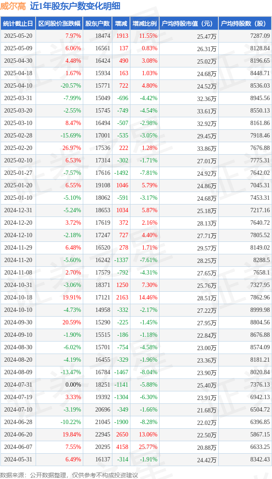
Task: Click the 2024-12-31 date cell
Action: pos(18,211)
